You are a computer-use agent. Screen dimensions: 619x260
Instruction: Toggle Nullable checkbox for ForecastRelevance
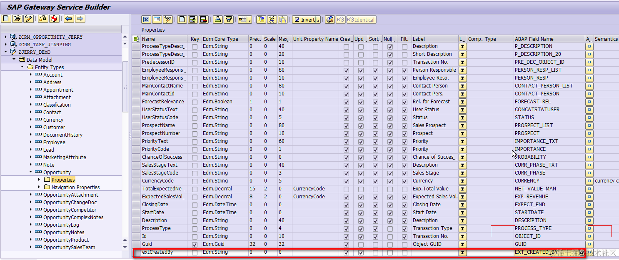click(390, 102)
